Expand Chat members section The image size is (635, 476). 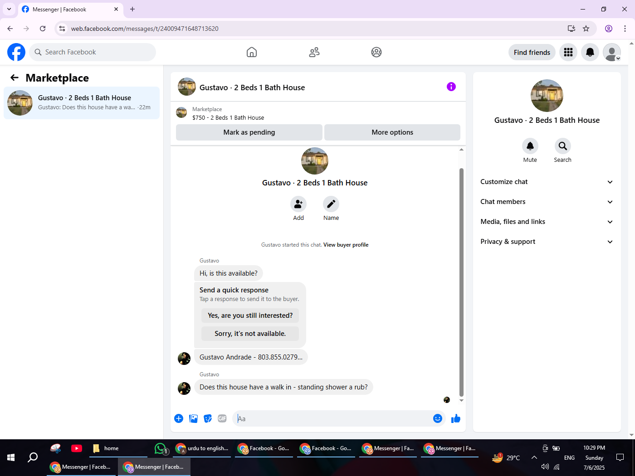pos(547,202)
